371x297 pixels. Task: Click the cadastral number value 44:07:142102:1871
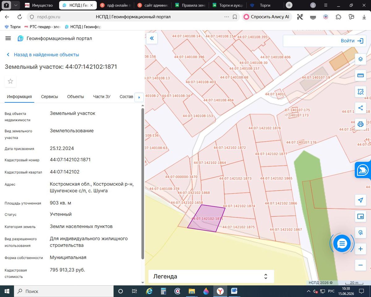point(70,160)
